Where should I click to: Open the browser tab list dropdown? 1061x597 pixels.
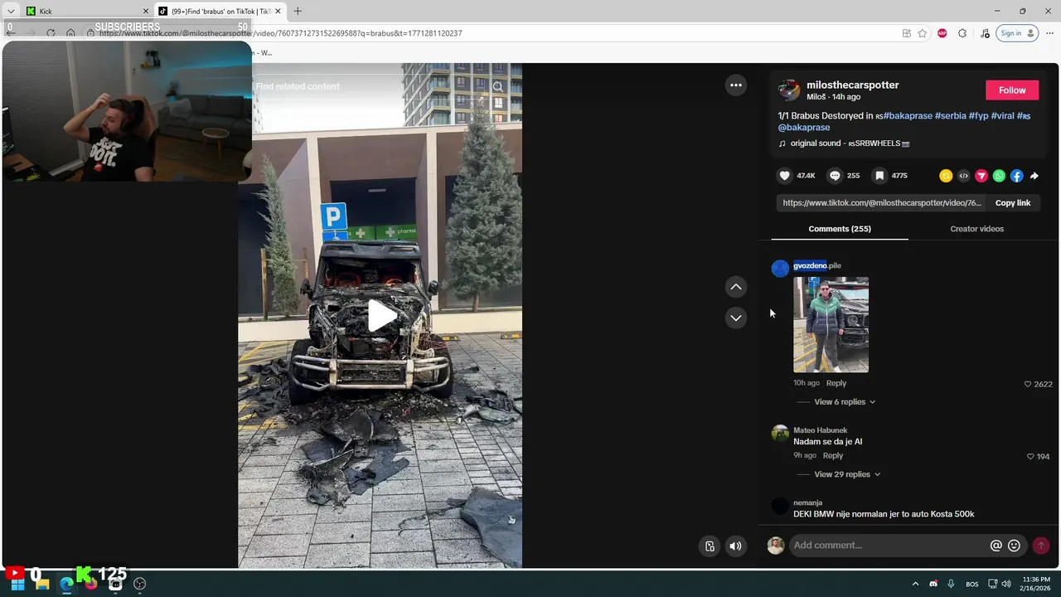tap(10, 11)
